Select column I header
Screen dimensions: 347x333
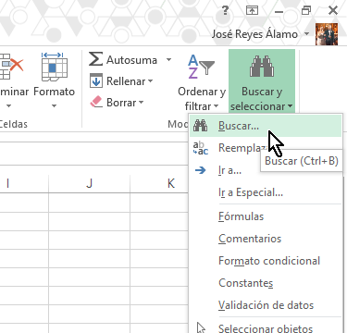24,183
